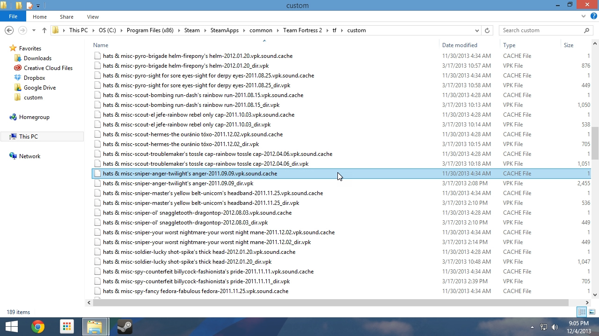Jump to OS (C:) in the address bar
The width and height of the screenshot is (599, 336).
(107, 30)
